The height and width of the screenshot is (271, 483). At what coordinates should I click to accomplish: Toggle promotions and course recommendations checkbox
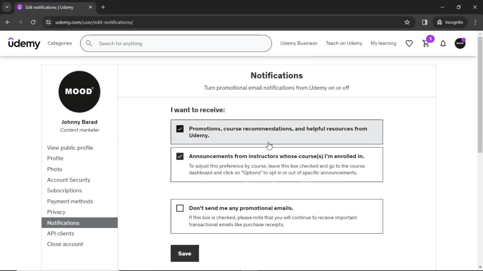point(180,128)
